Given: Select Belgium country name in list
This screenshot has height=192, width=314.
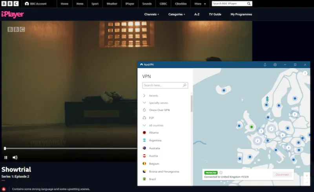Looking at the screenshot, I should (154, 164).
